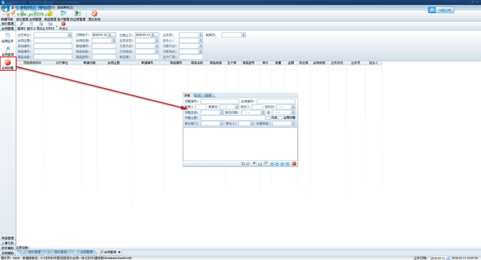The height and width of the screenshot is (260, 481).
Task: Open 合同业务 in the side navigation
Action: (8, 38)
